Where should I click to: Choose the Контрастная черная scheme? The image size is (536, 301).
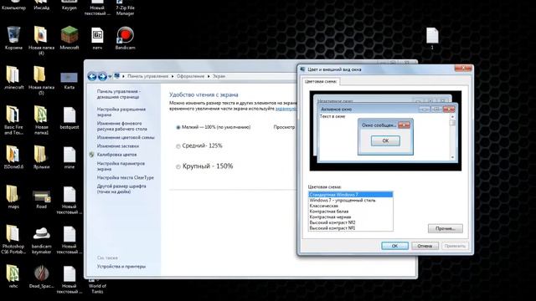(x=350, y=217)
